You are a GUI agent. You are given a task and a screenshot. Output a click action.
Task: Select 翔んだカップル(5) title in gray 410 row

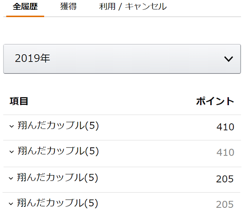58,151
